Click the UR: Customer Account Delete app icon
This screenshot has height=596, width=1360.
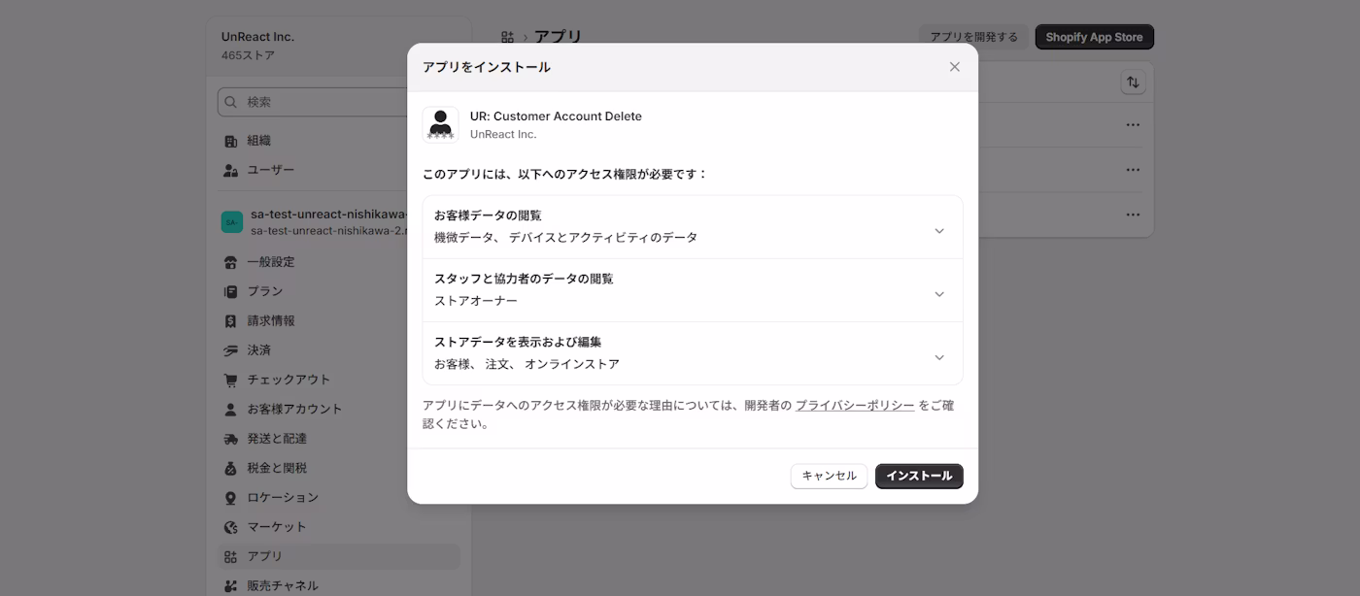440,125
